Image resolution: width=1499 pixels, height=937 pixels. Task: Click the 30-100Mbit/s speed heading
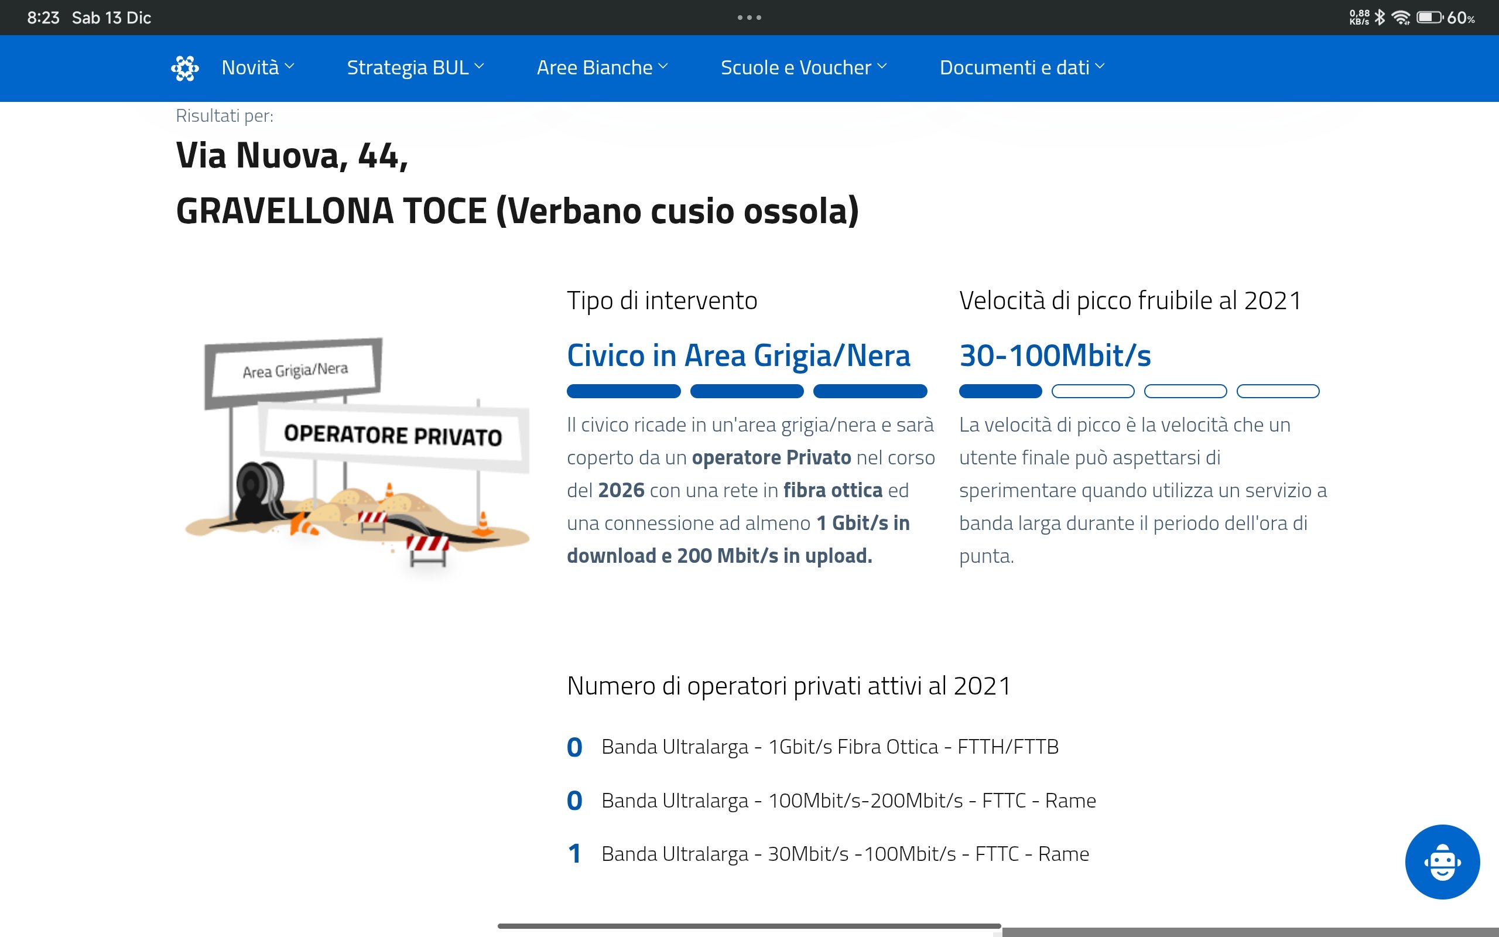pos(1055,355)
